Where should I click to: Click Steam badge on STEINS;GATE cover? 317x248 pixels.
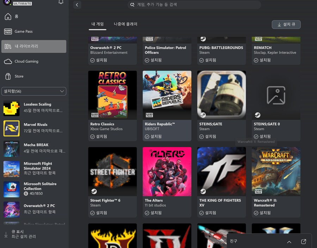pyautogui.click(x=203, y=115)
